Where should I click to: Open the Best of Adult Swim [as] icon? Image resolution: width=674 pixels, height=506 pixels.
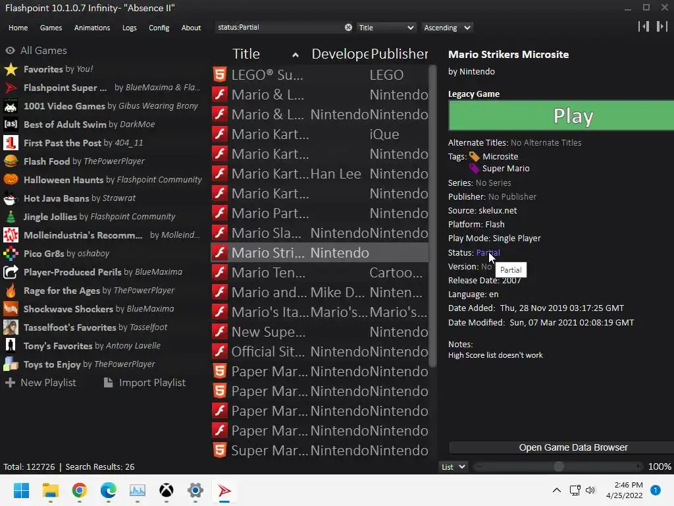click(x=11, y=125)
